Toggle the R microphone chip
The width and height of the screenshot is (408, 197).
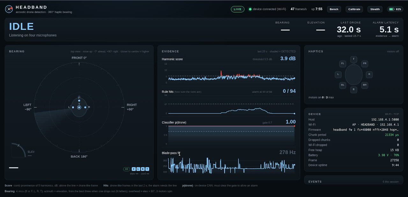point(142,169)
